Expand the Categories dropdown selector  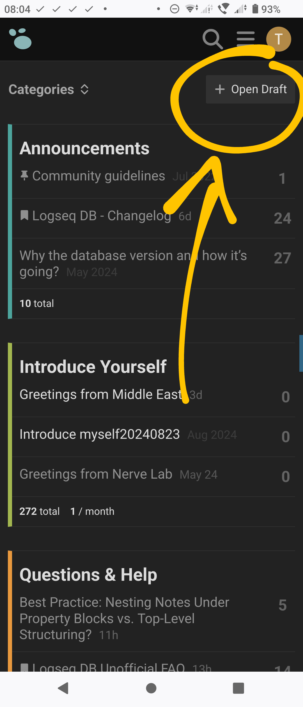click(x=49, y=89)
